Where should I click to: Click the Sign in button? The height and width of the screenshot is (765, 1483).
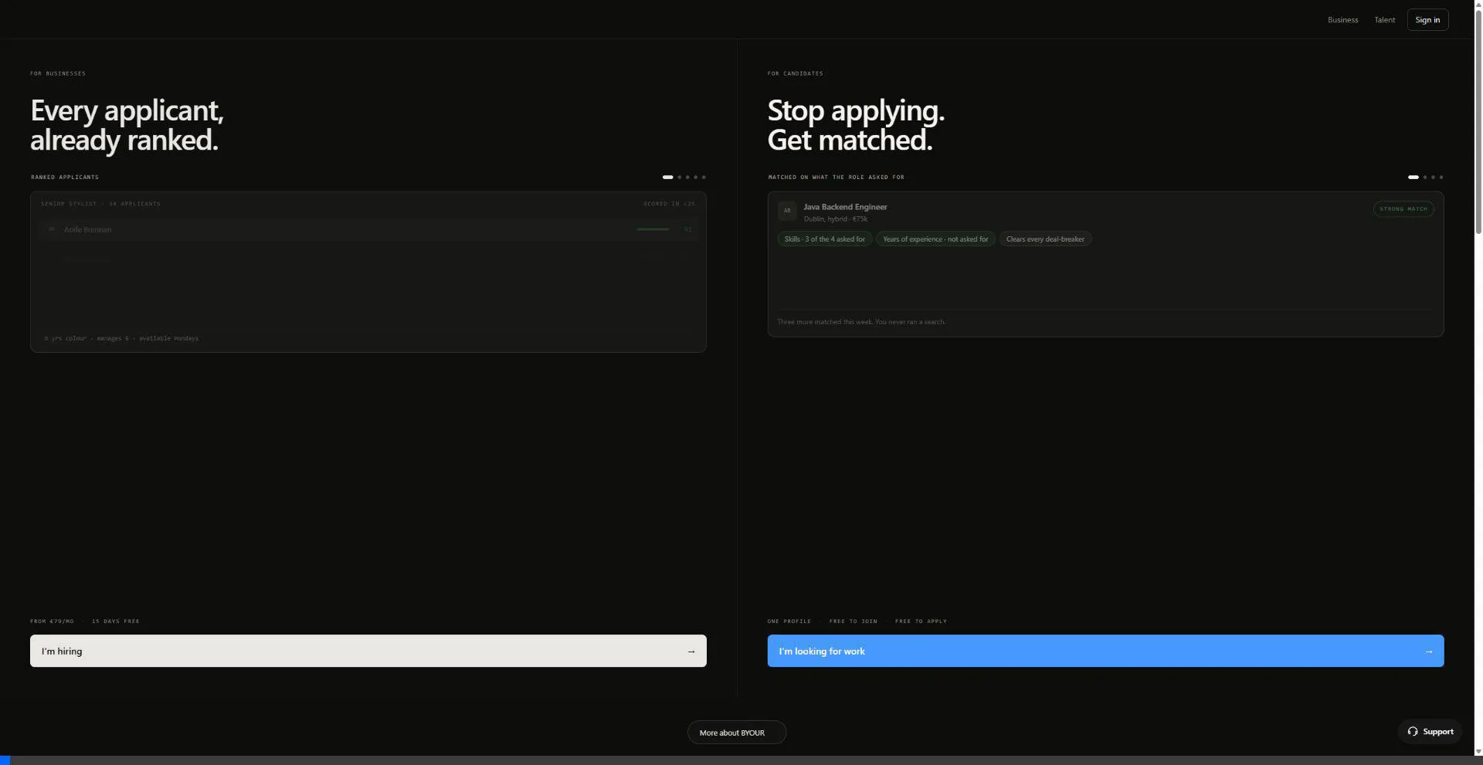[1427, 20]
